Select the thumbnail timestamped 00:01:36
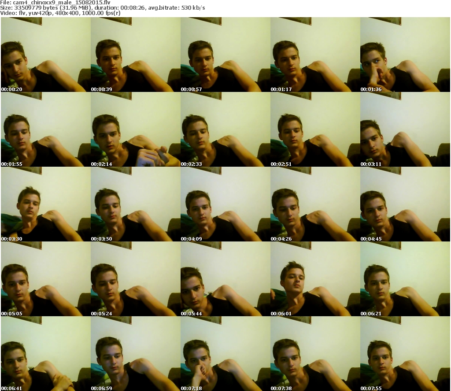Image resolution: width=451 pixels, height=391 pixels. 405,55
